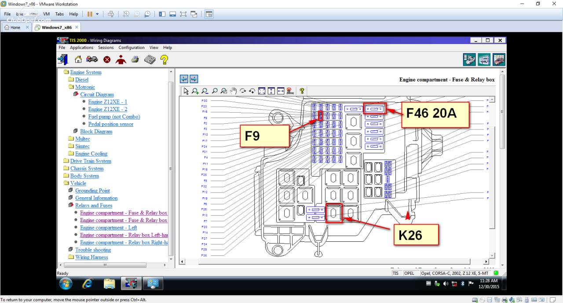This screenshot has width=563, height=303.
Task: Open Windows Start button
Action: pyautogui.click(x=66, y=284)
